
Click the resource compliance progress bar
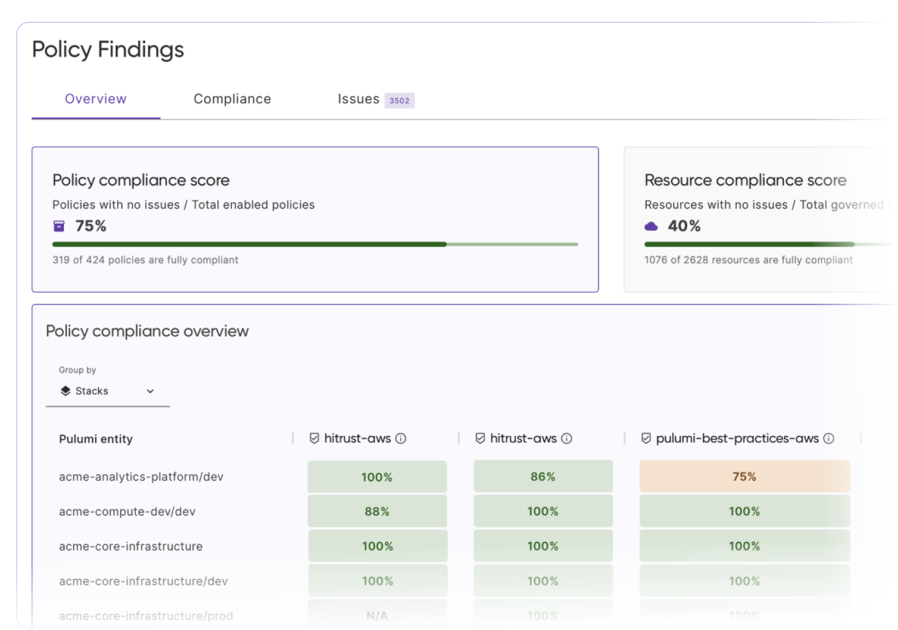pyautogui.click(x=763, y=244)
